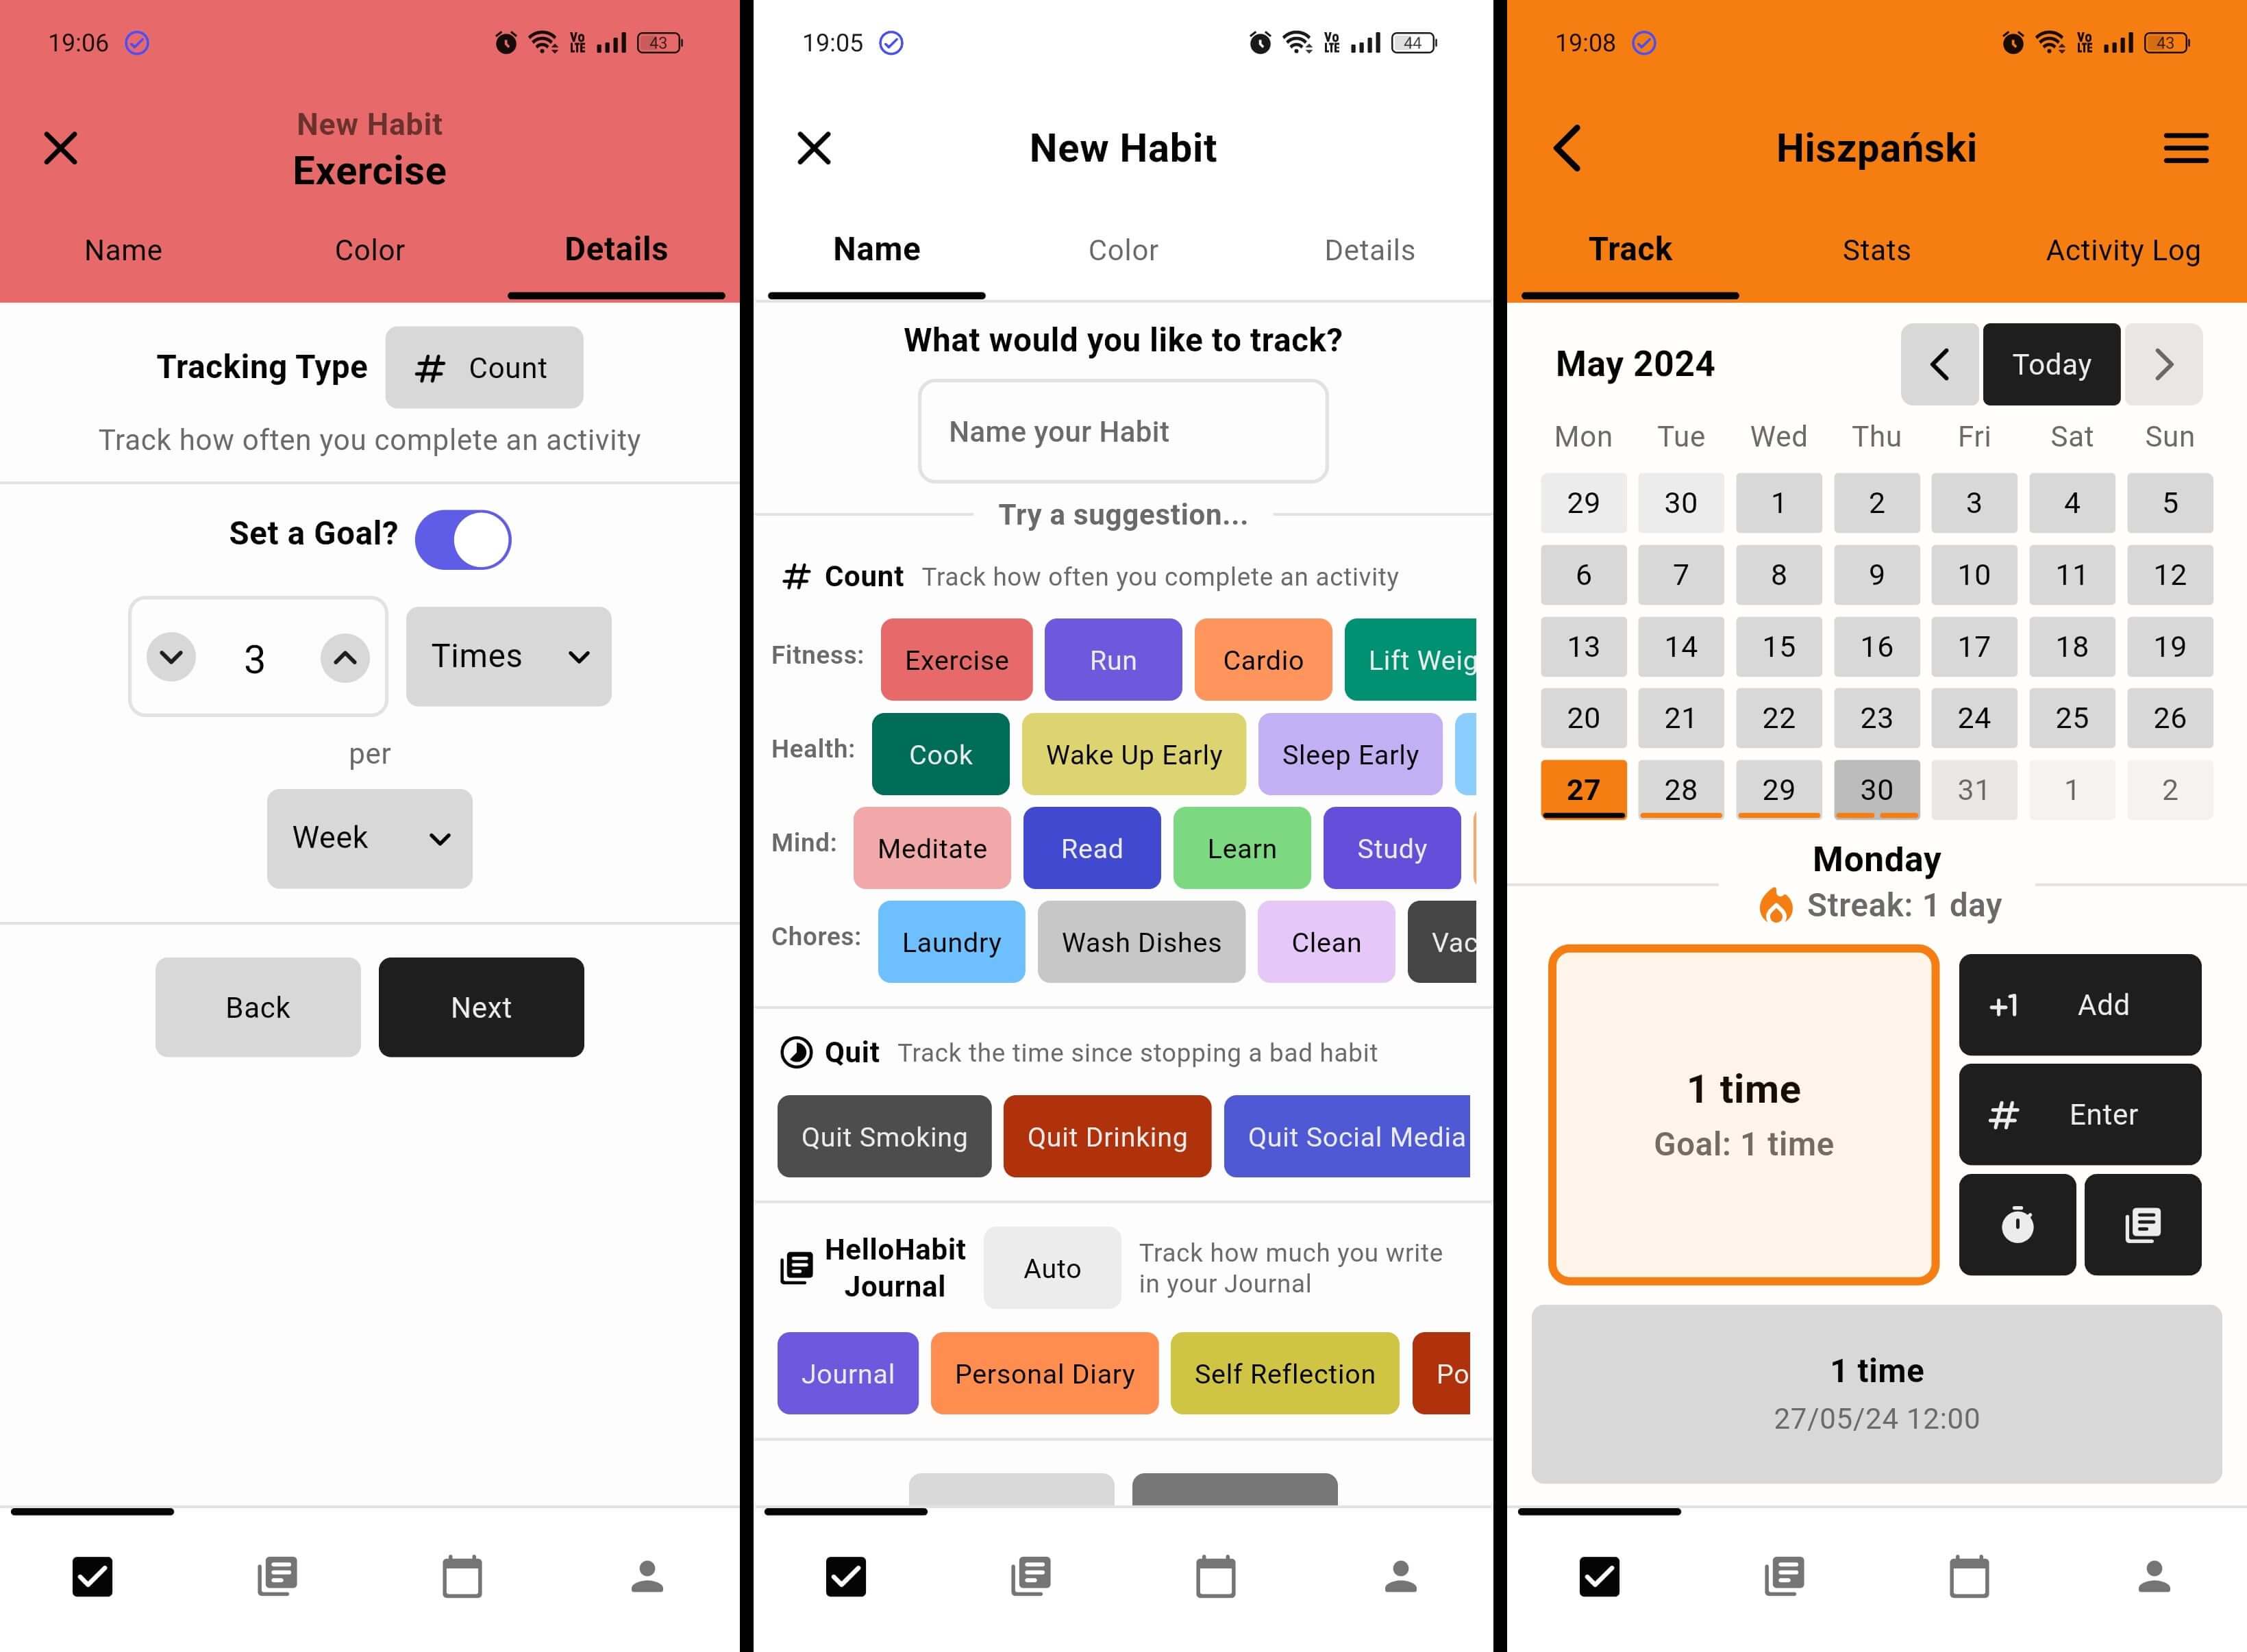Click the Back button on Details screen
Screen dimensions: 2247x1652
[x=258, y=1007]
